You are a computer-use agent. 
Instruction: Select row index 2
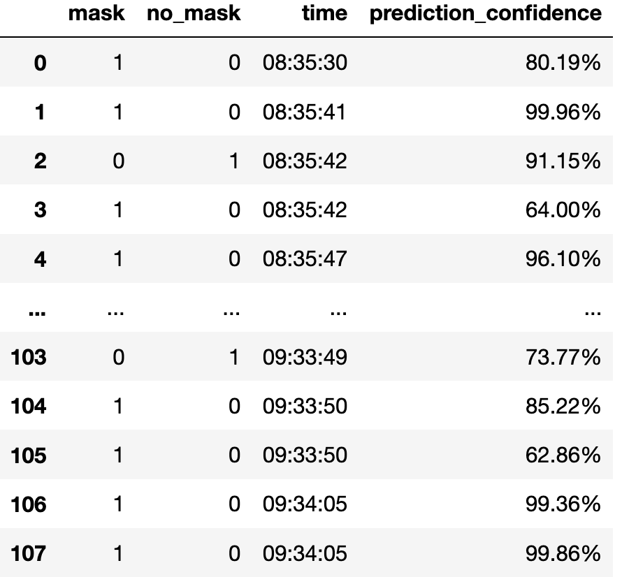point(40,161)
